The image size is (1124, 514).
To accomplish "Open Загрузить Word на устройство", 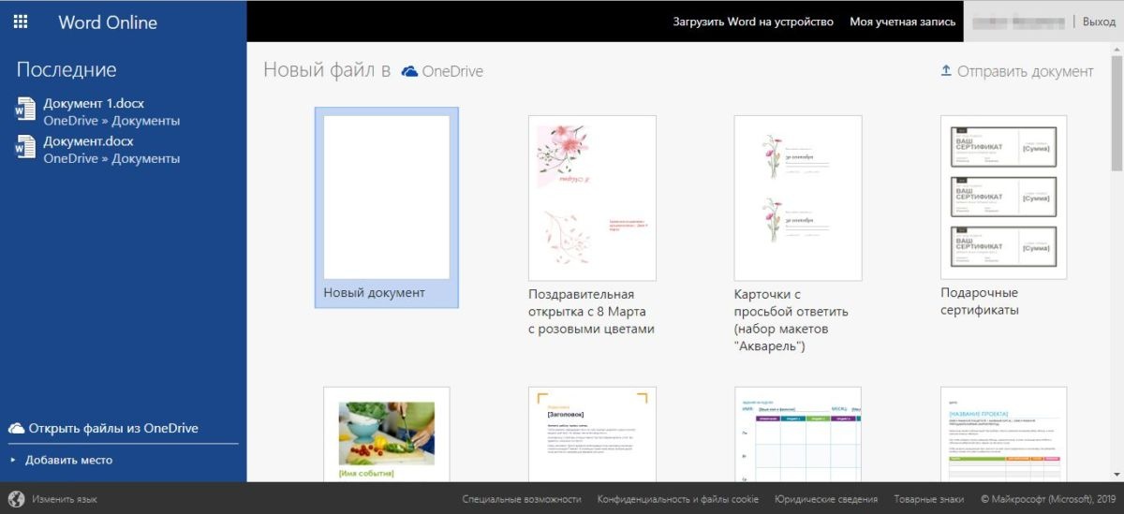I will [752, 22].
